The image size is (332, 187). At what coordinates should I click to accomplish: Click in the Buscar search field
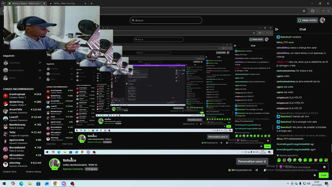coord(166,20)
